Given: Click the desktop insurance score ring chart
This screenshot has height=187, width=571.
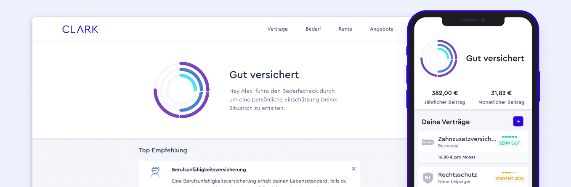Looking at the screenshot, I should tap(181, 90).
